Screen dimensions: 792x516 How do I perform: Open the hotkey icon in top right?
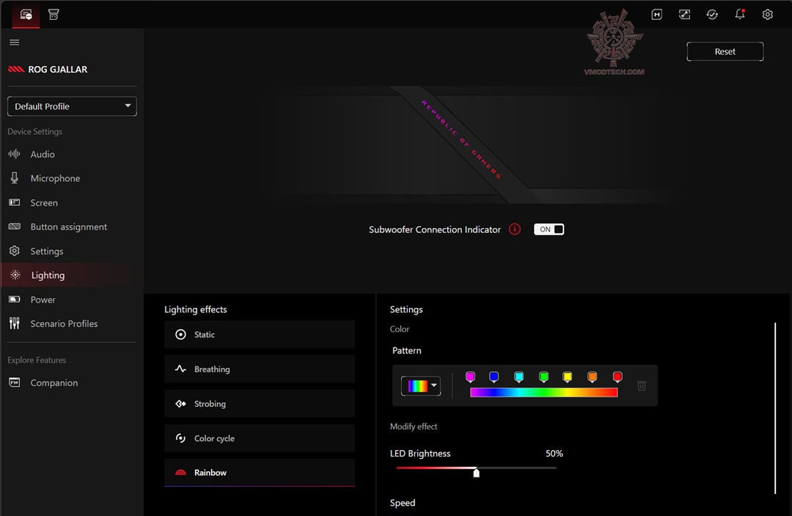(656, 15)
